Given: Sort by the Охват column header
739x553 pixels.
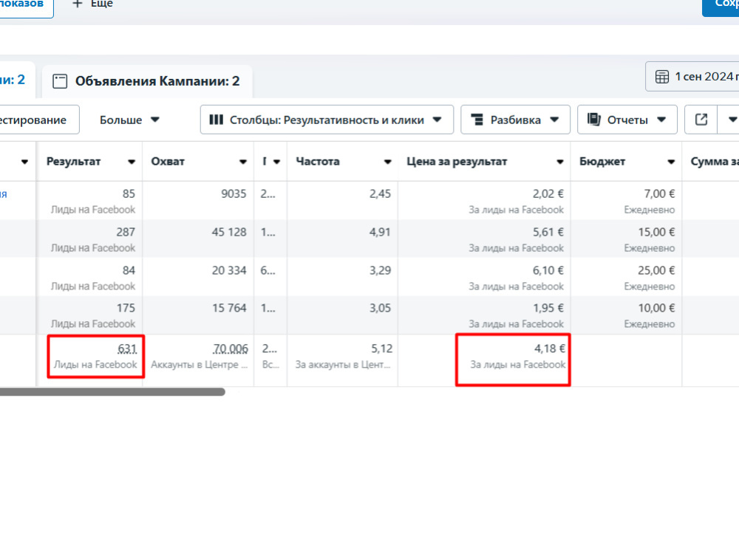Looking at the screenshot, I should pos(167,162).
